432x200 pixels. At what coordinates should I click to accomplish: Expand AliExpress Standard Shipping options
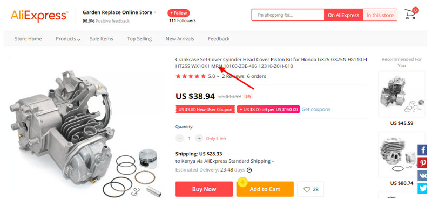(x=225, y=161)
